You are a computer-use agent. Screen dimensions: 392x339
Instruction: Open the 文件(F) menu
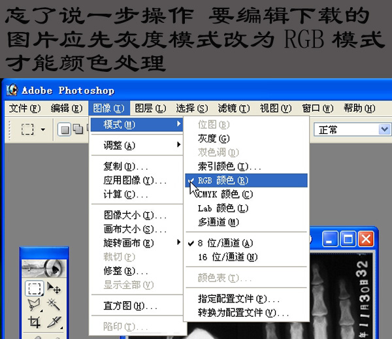25,108
